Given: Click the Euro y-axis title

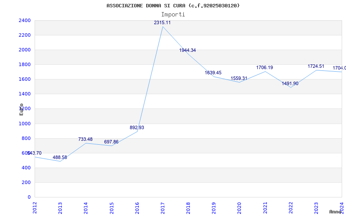Looking at the screenshot, I should coord(21,110).
